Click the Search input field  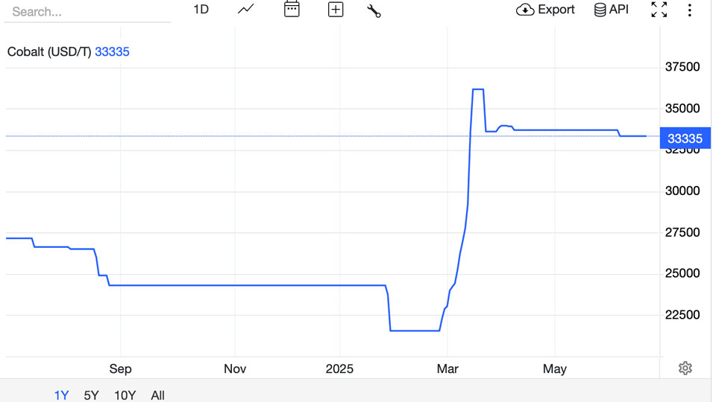coord(86,12)
